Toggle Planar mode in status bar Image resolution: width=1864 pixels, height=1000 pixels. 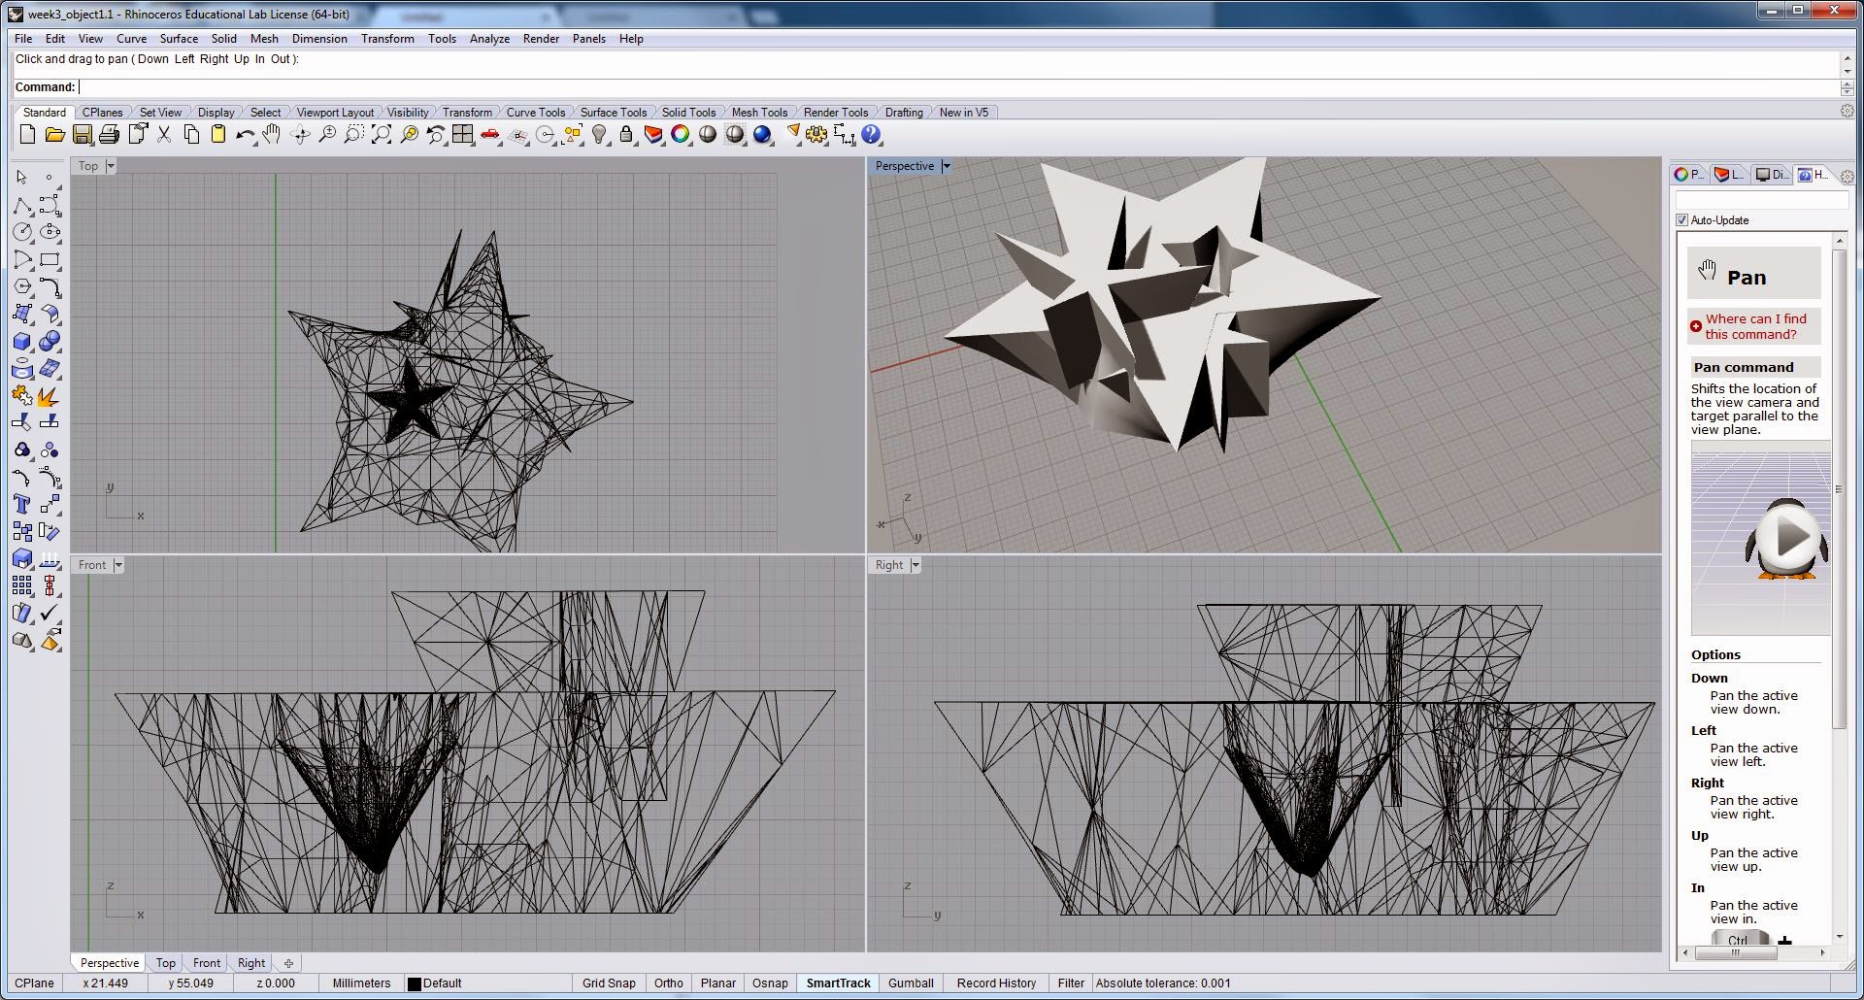coord(718,983)
